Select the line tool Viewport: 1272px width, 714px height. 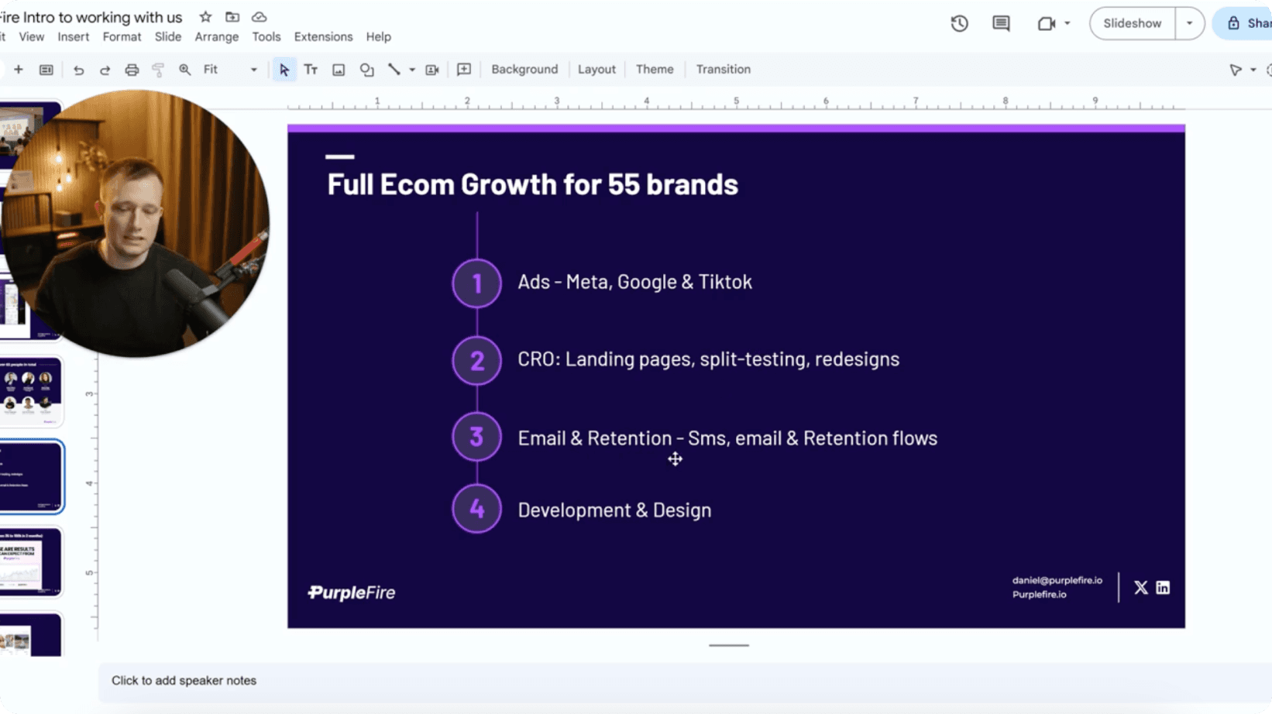click(x=394, y=70)
